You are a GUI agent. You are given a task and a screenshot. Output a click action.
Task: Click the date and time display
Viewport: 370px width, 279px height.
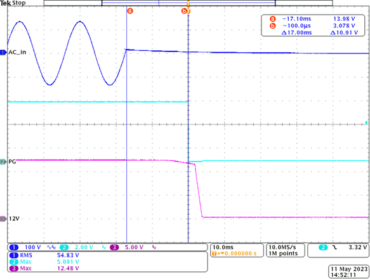pos(348,272)
